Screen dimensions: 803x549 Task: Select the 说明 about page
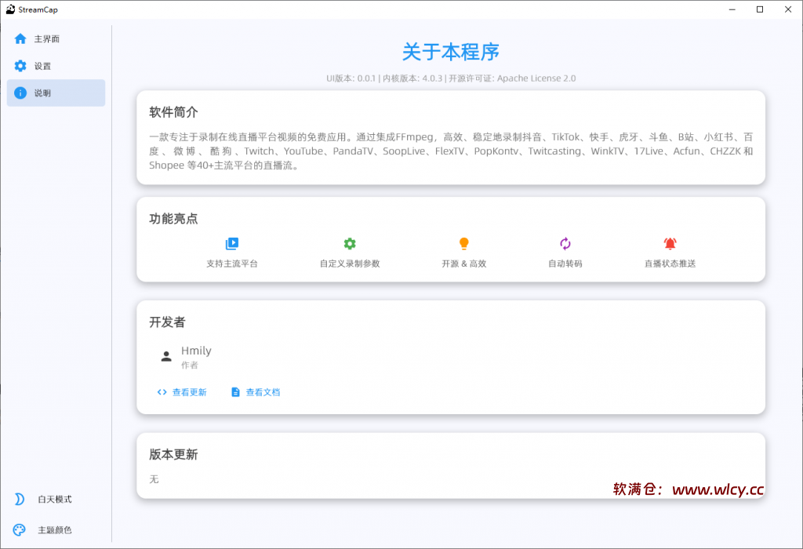pos(56,93)
